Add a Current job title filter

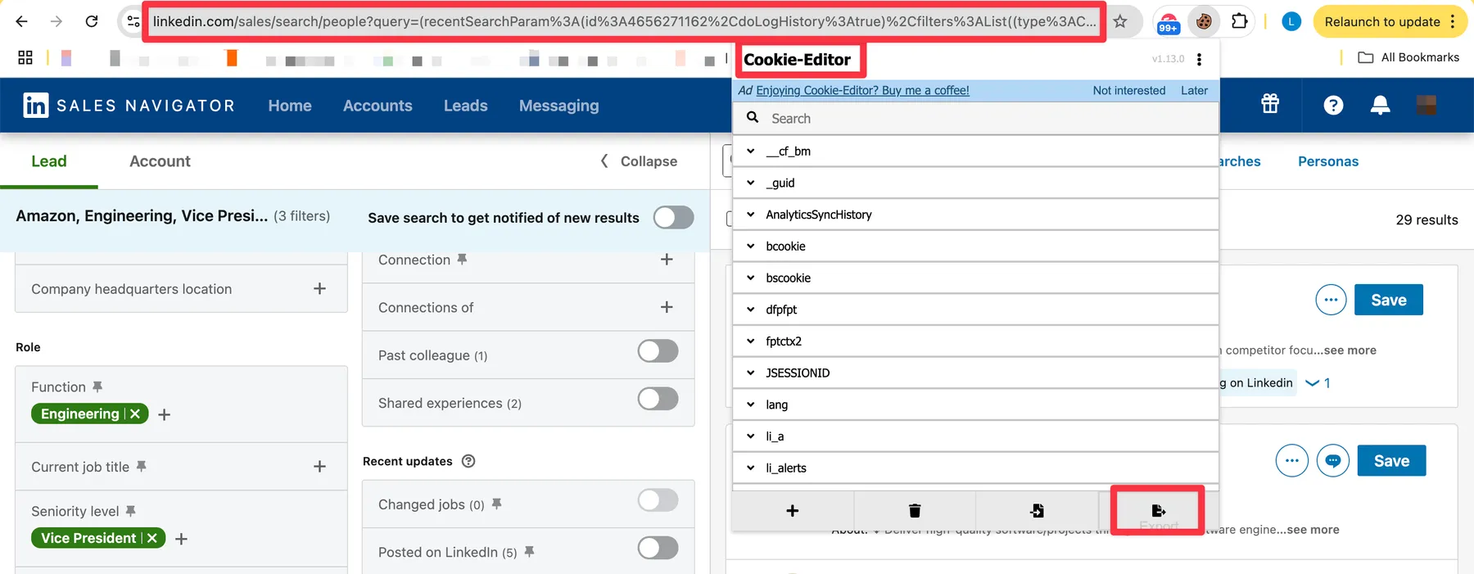[x=319, y=466]
